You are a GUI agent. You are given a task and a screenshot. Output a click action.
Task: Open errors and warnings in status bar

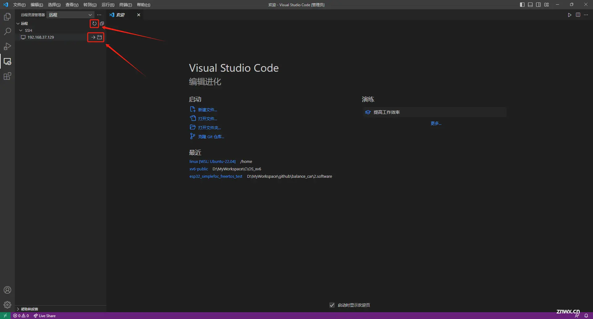21,316
